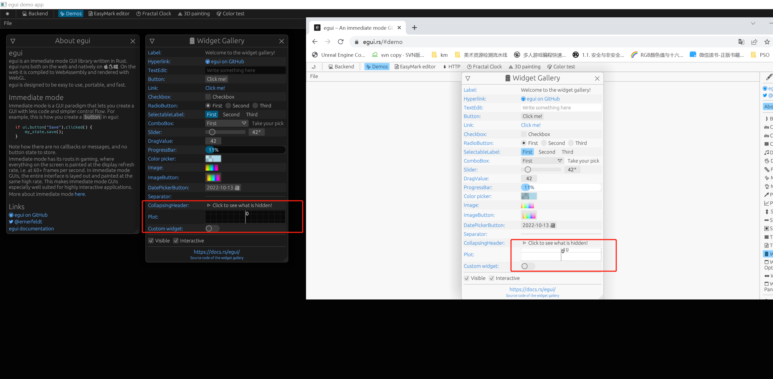
Task: Open 3D painting tab in native app
Action: click(x=194, y=13)
